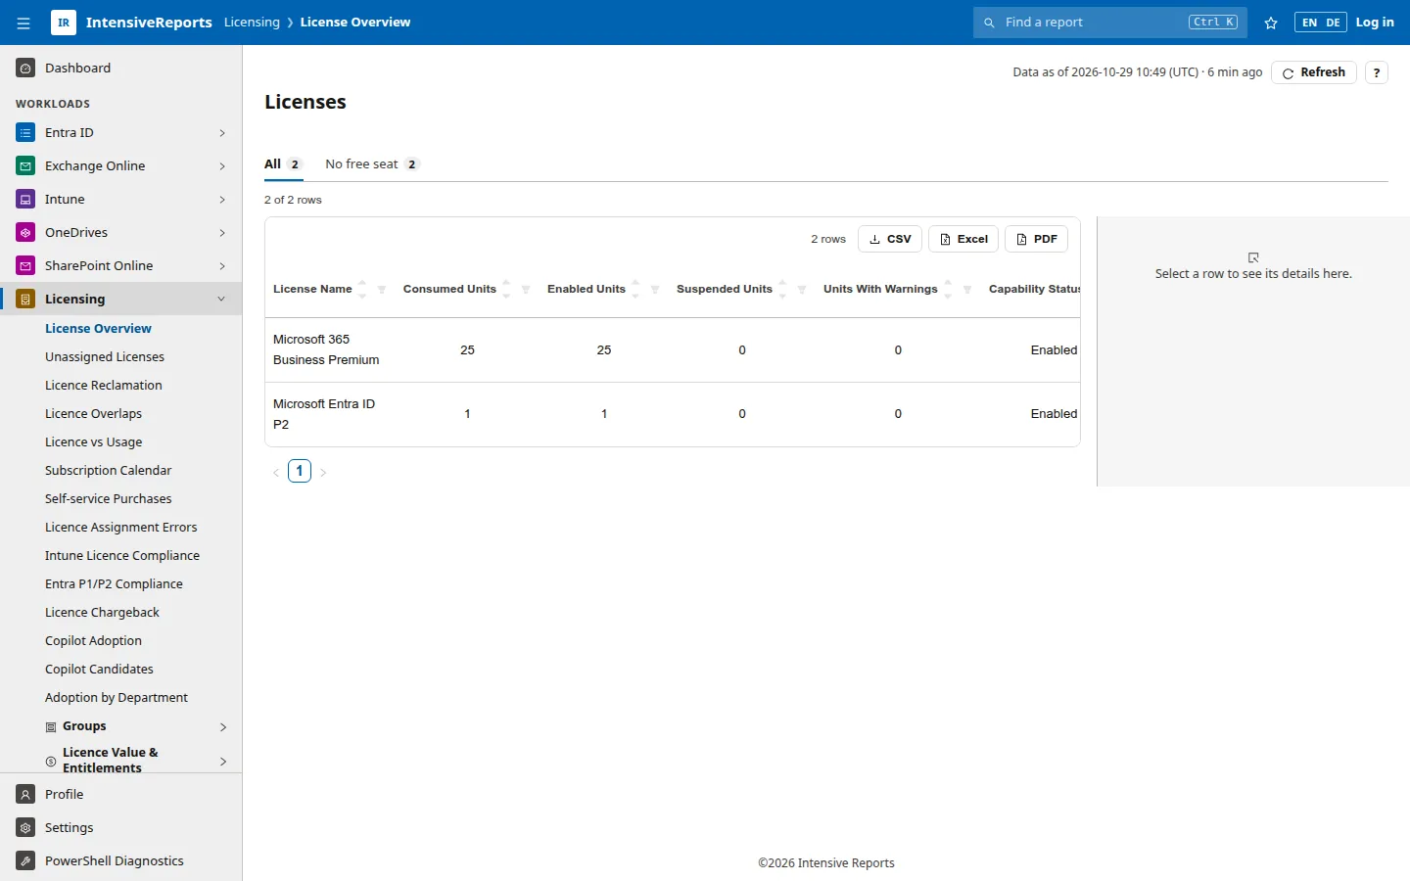
Task: Click the IntensiveReports IR logo
Action: [64, 23]
